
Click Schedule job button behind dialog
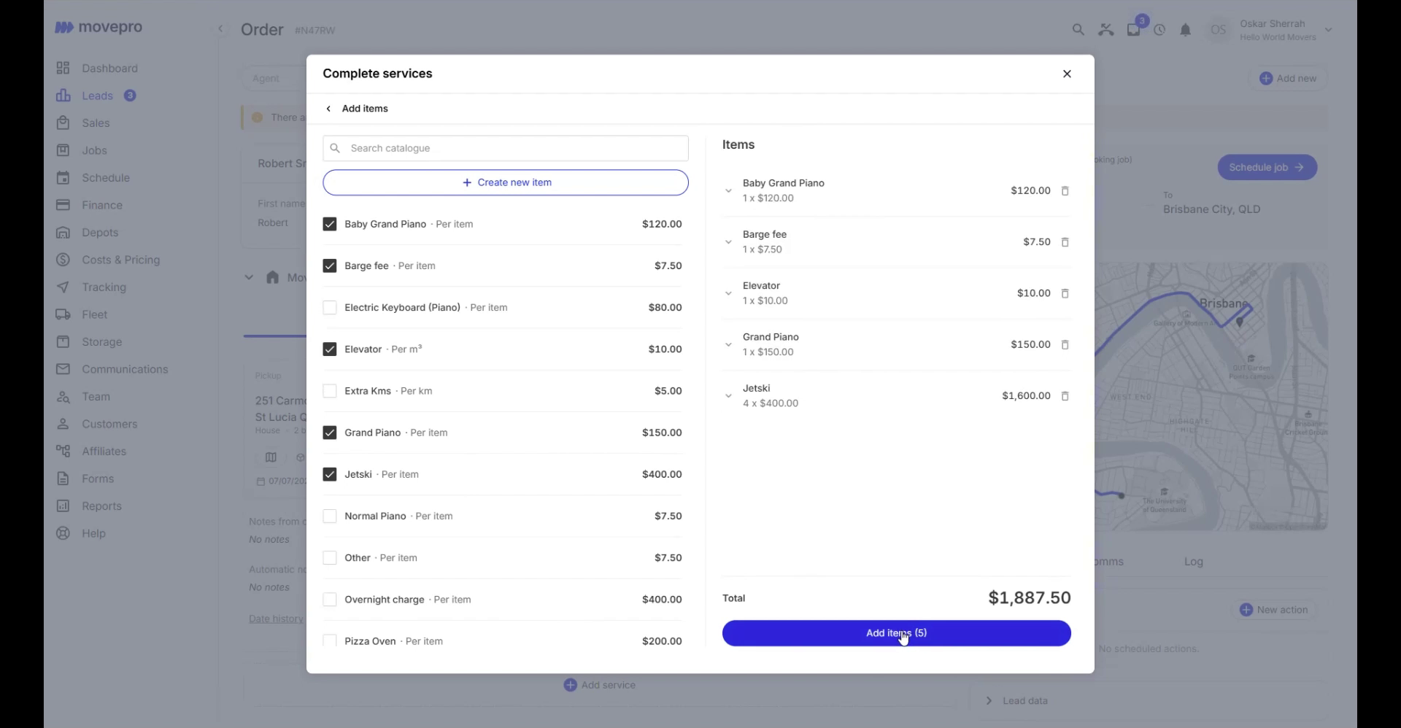[1267, 167]
